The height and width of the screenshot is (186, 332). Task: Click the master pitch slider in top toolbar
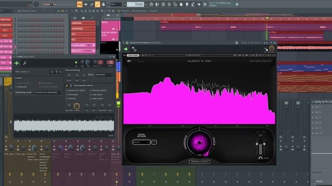coord(51,4)
